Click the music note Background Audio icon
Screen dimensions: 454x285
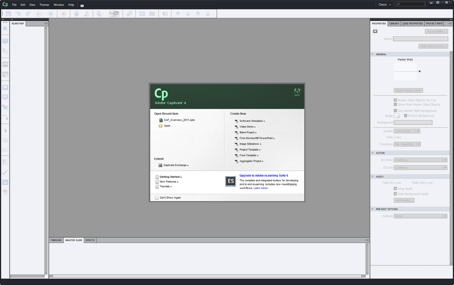87,14
